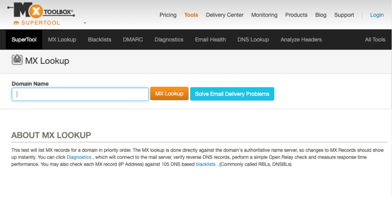The image size is (392, 206).
Task: Click the Login link
Action: point(377,15)
